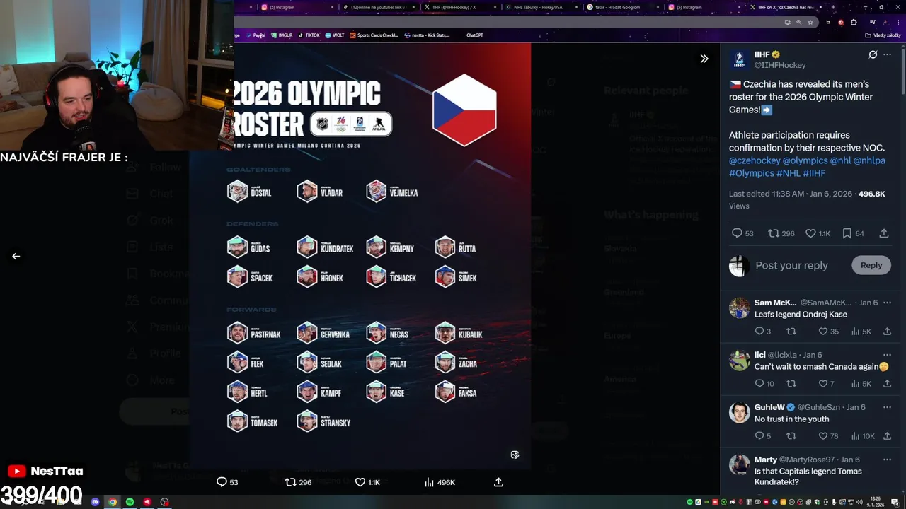The width and height of the screenshot is (906, 509).
Task: Open a new browser tab with plus button
Action: coord(833,7)
